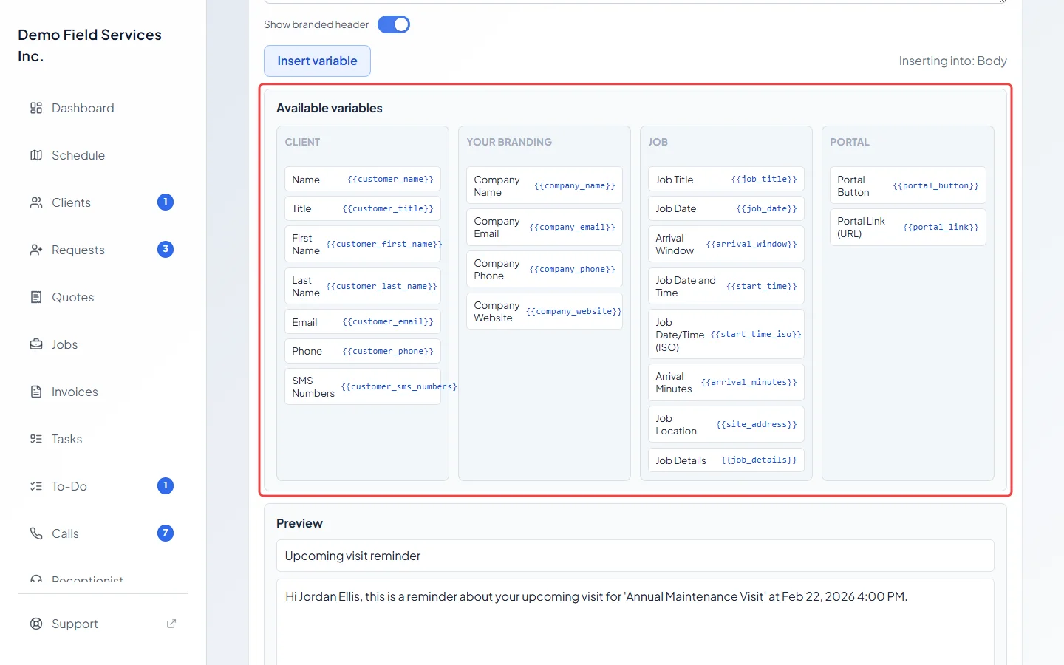1064x665 pixels.
Task: Click the Invoices file icon
Action: pyautogui.click(x=36, y=392)
